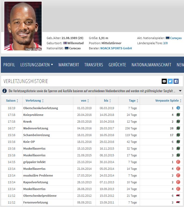
Task: Select muskuläre Probleme entry
Action: click(38, 175)
